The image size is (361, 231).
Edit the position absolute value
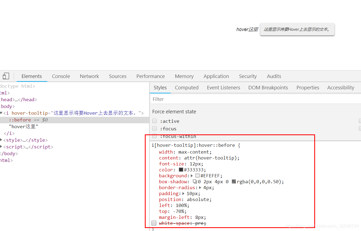198,199
